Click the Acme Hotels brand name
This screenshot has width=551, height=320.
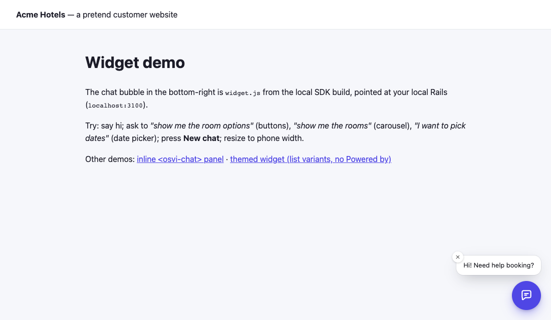(41, 14)
